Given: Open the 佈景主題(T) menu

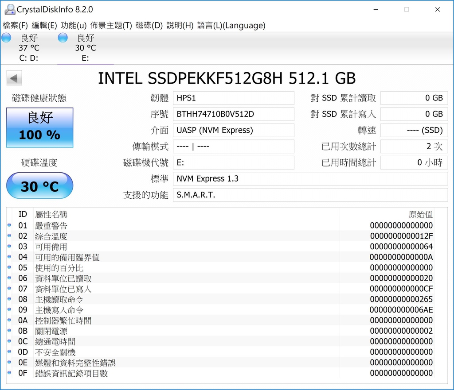Looking at the screenshot, I should point(111,25).
